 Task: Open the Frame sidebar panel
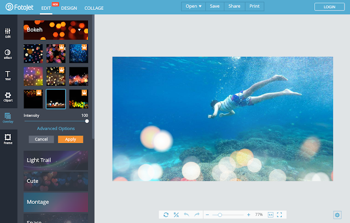coord(8,139)
